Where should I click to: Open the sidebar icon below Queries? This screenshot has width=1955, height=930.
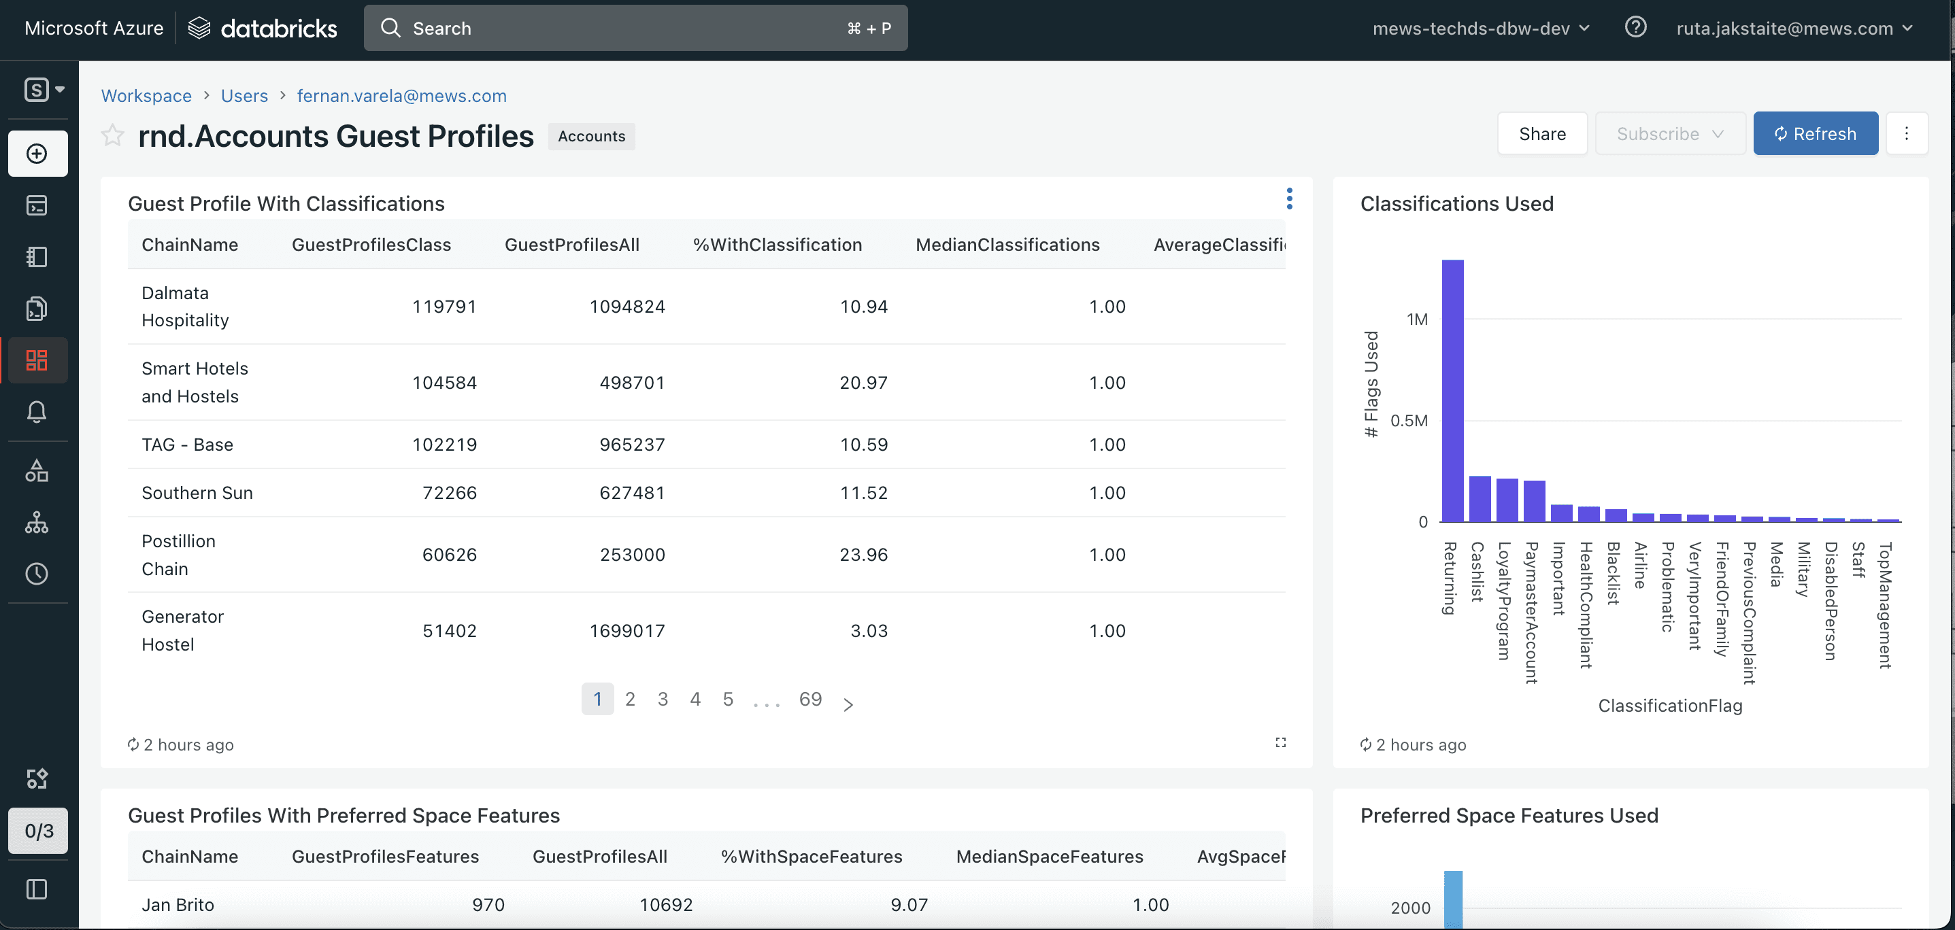point(37,308)
